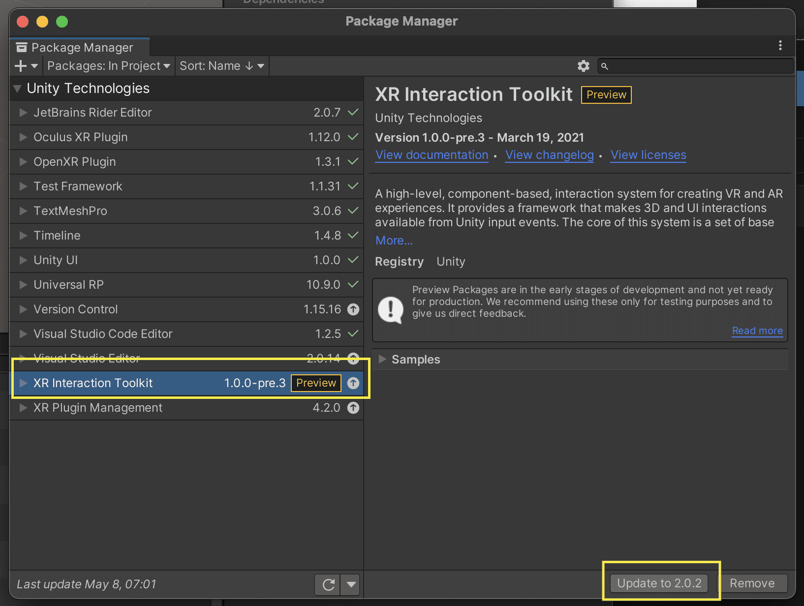Click the Oculus XR Plugin checkmark icon
This screenshot has width=804, height=606.
point(353,137)
